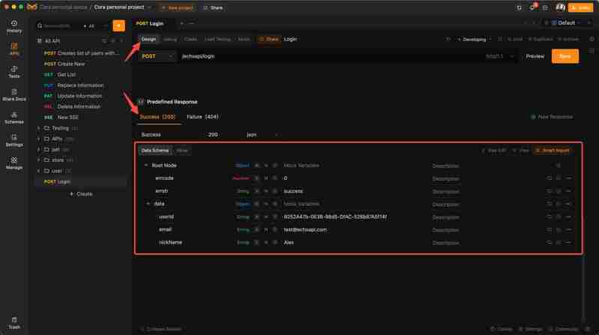Click the notification bell with red badge

532,7
